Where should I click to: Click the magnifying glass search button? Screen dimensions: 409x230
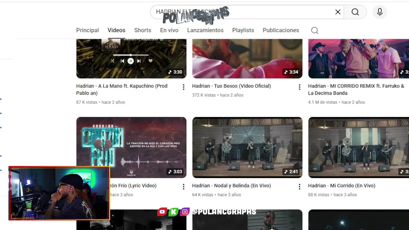(355, 12)
